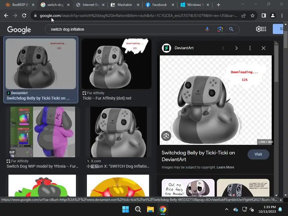Screen dimensions: 288x216
Task: Open the large preview image
Action: pyautogui.click(x=216, y=100)
